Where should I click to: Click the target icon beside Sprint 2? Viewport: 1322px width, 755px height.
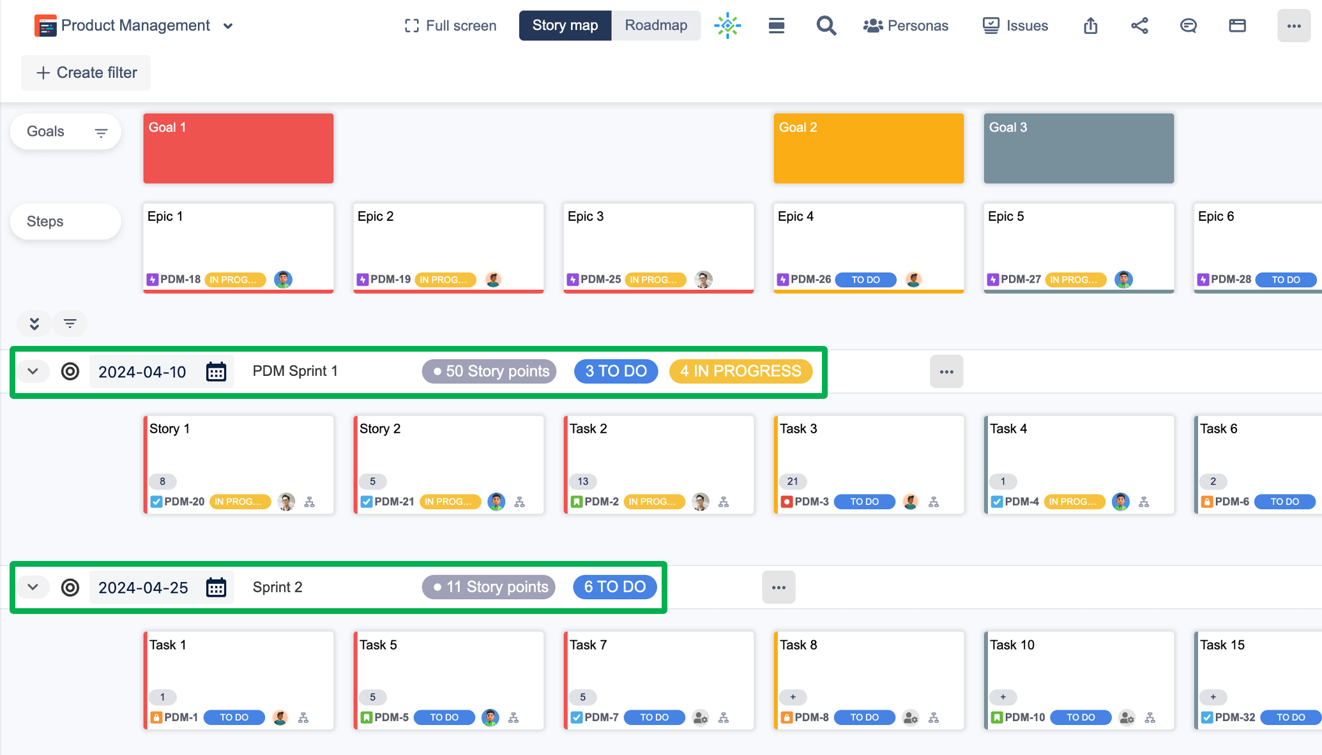pyautogui.click(x=70, y=587)
